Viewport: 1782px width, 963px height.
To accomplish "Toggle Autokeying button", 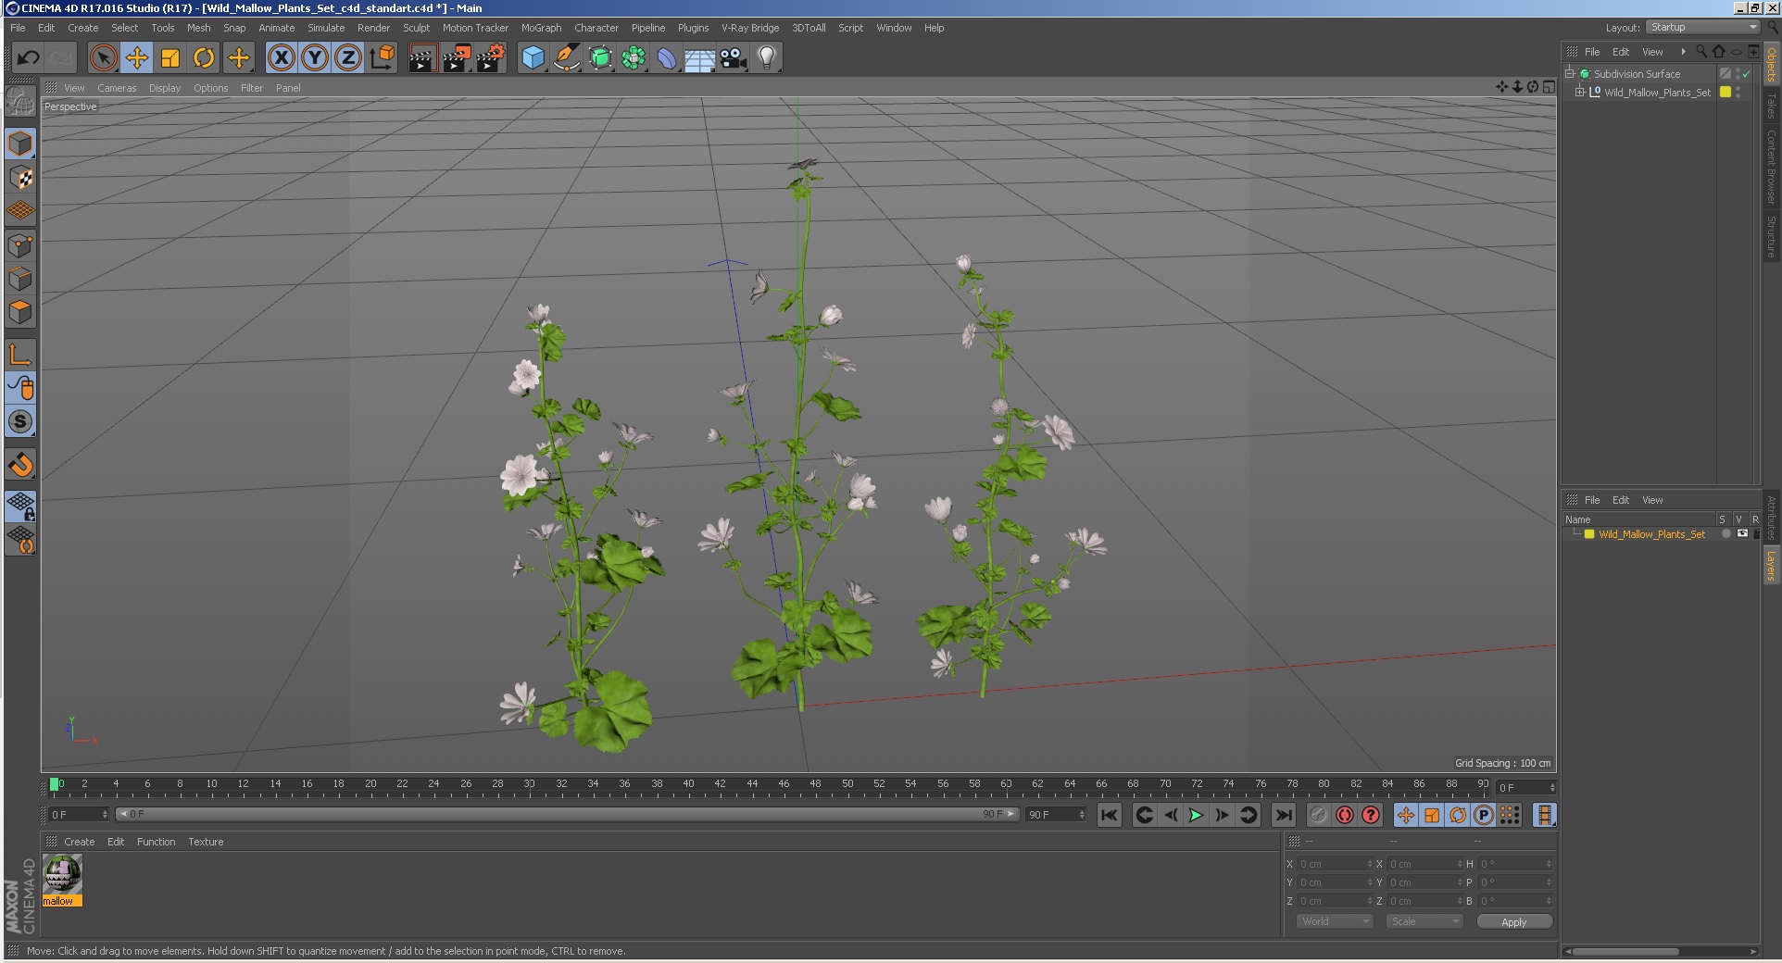I will 1345,815.
